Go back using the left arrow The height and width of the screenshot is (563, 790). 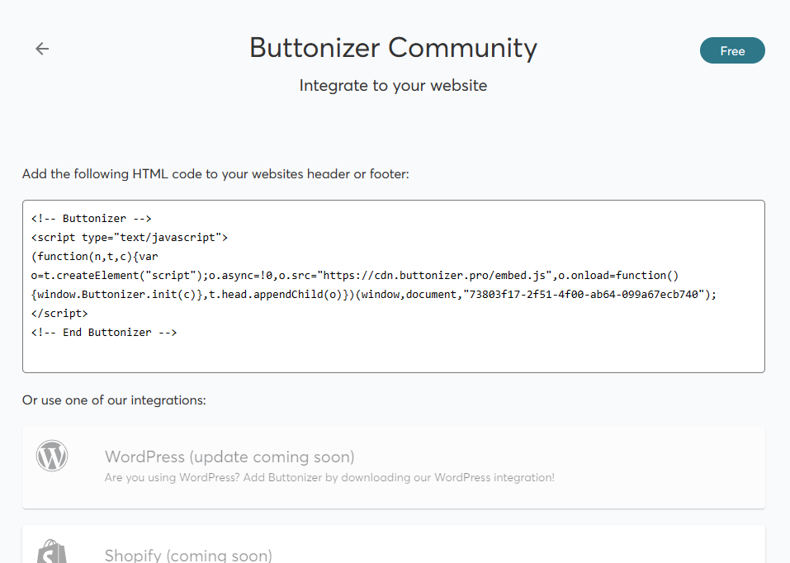[x=42, y=49]
